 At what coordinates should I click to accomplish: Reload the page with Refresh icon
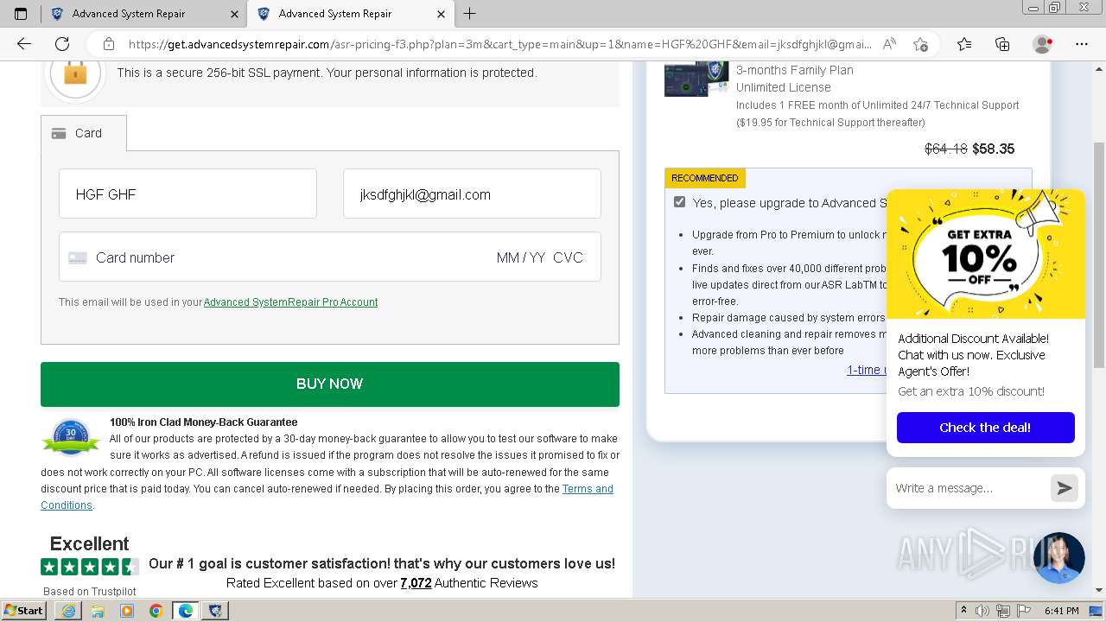tap(62, 44)
